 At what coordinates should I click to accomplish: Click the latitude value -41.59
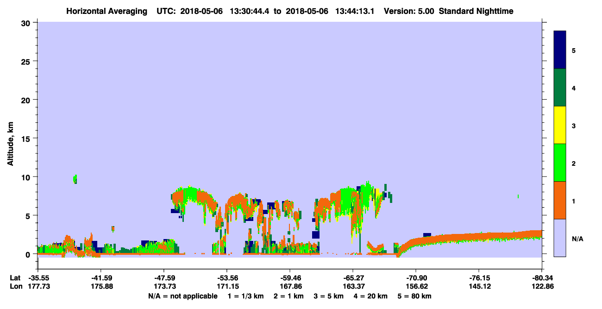[101, 278]
